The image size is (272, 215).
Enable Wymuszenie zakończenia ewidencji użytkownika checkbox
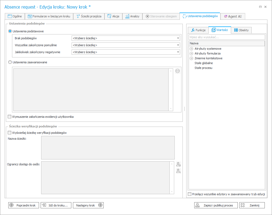(x=10, y=117)
